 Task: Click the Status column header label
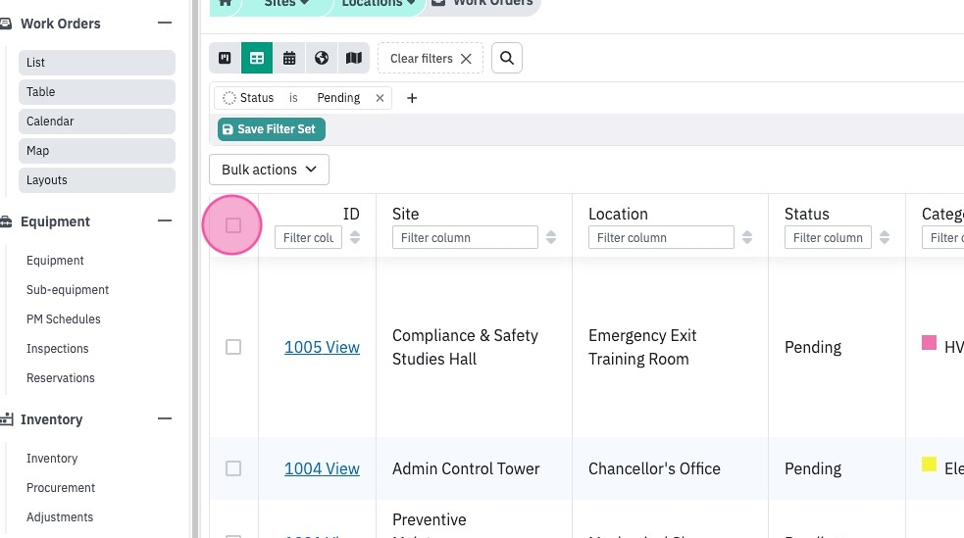807,214
